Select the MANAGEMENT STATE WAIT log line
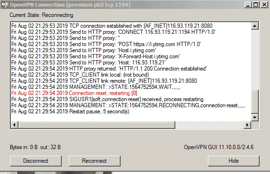The height and width of the screenshot is (174, 270). click(96, 87)
